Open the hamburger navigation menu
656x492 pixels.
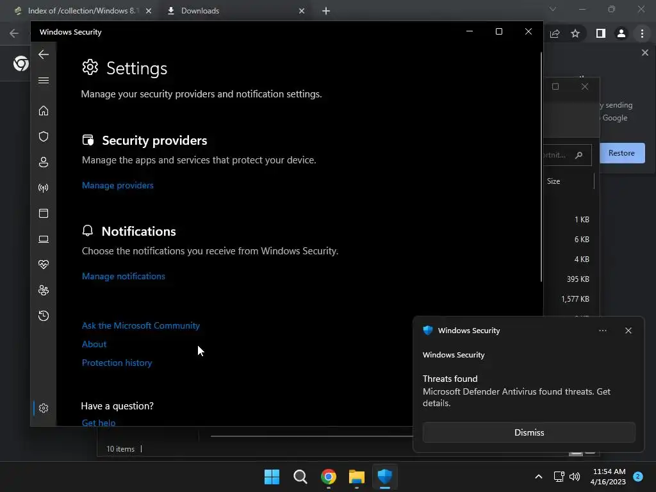[44, 80]
